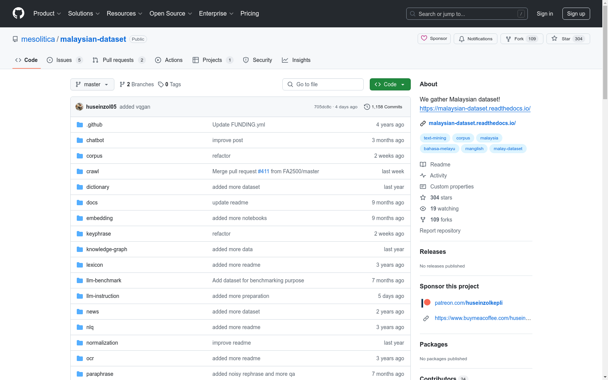Expand the Open Source dropdown
Screen dimensions: 608x380
click(x=171, y=13)
